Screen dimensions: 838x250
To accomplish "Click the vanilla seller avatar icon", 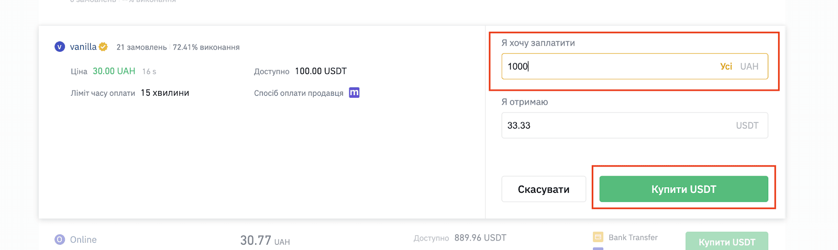I will [x=60, y=47].
